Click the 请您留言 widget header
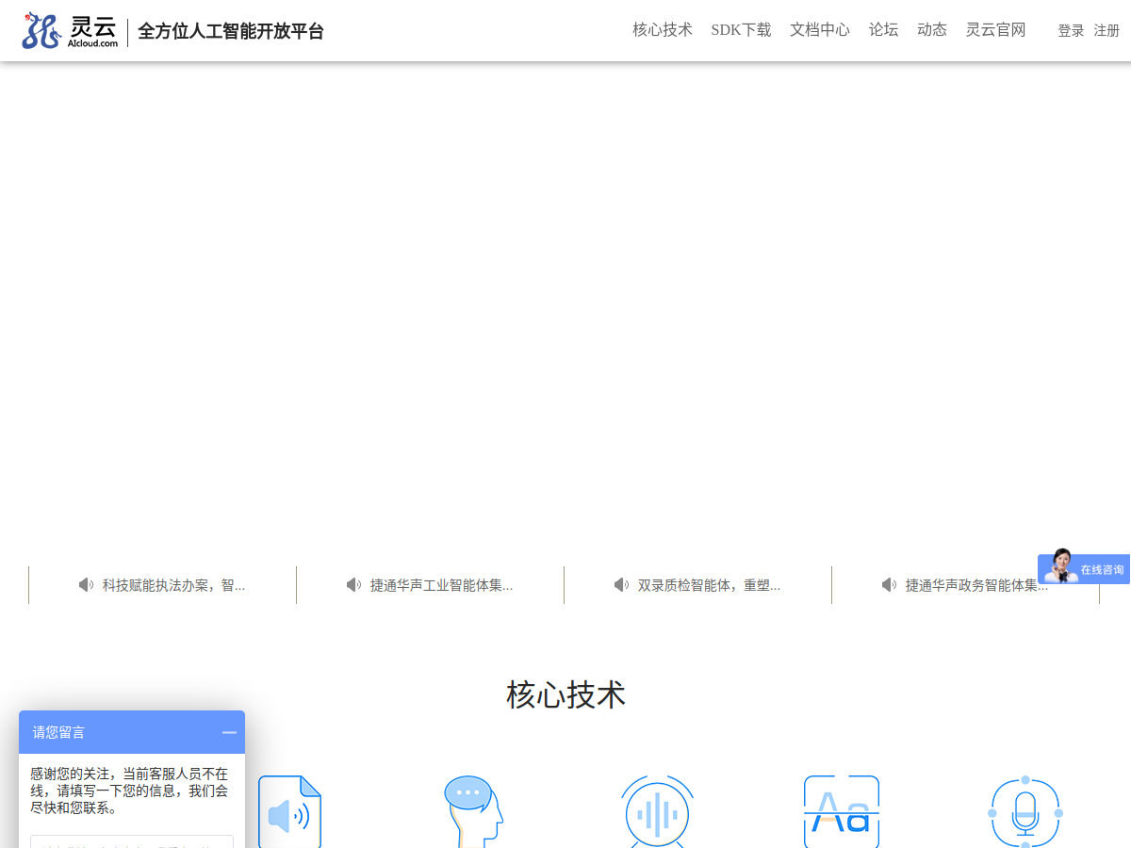The width and height of the screenshot is (1131, 848). [132, 732]
